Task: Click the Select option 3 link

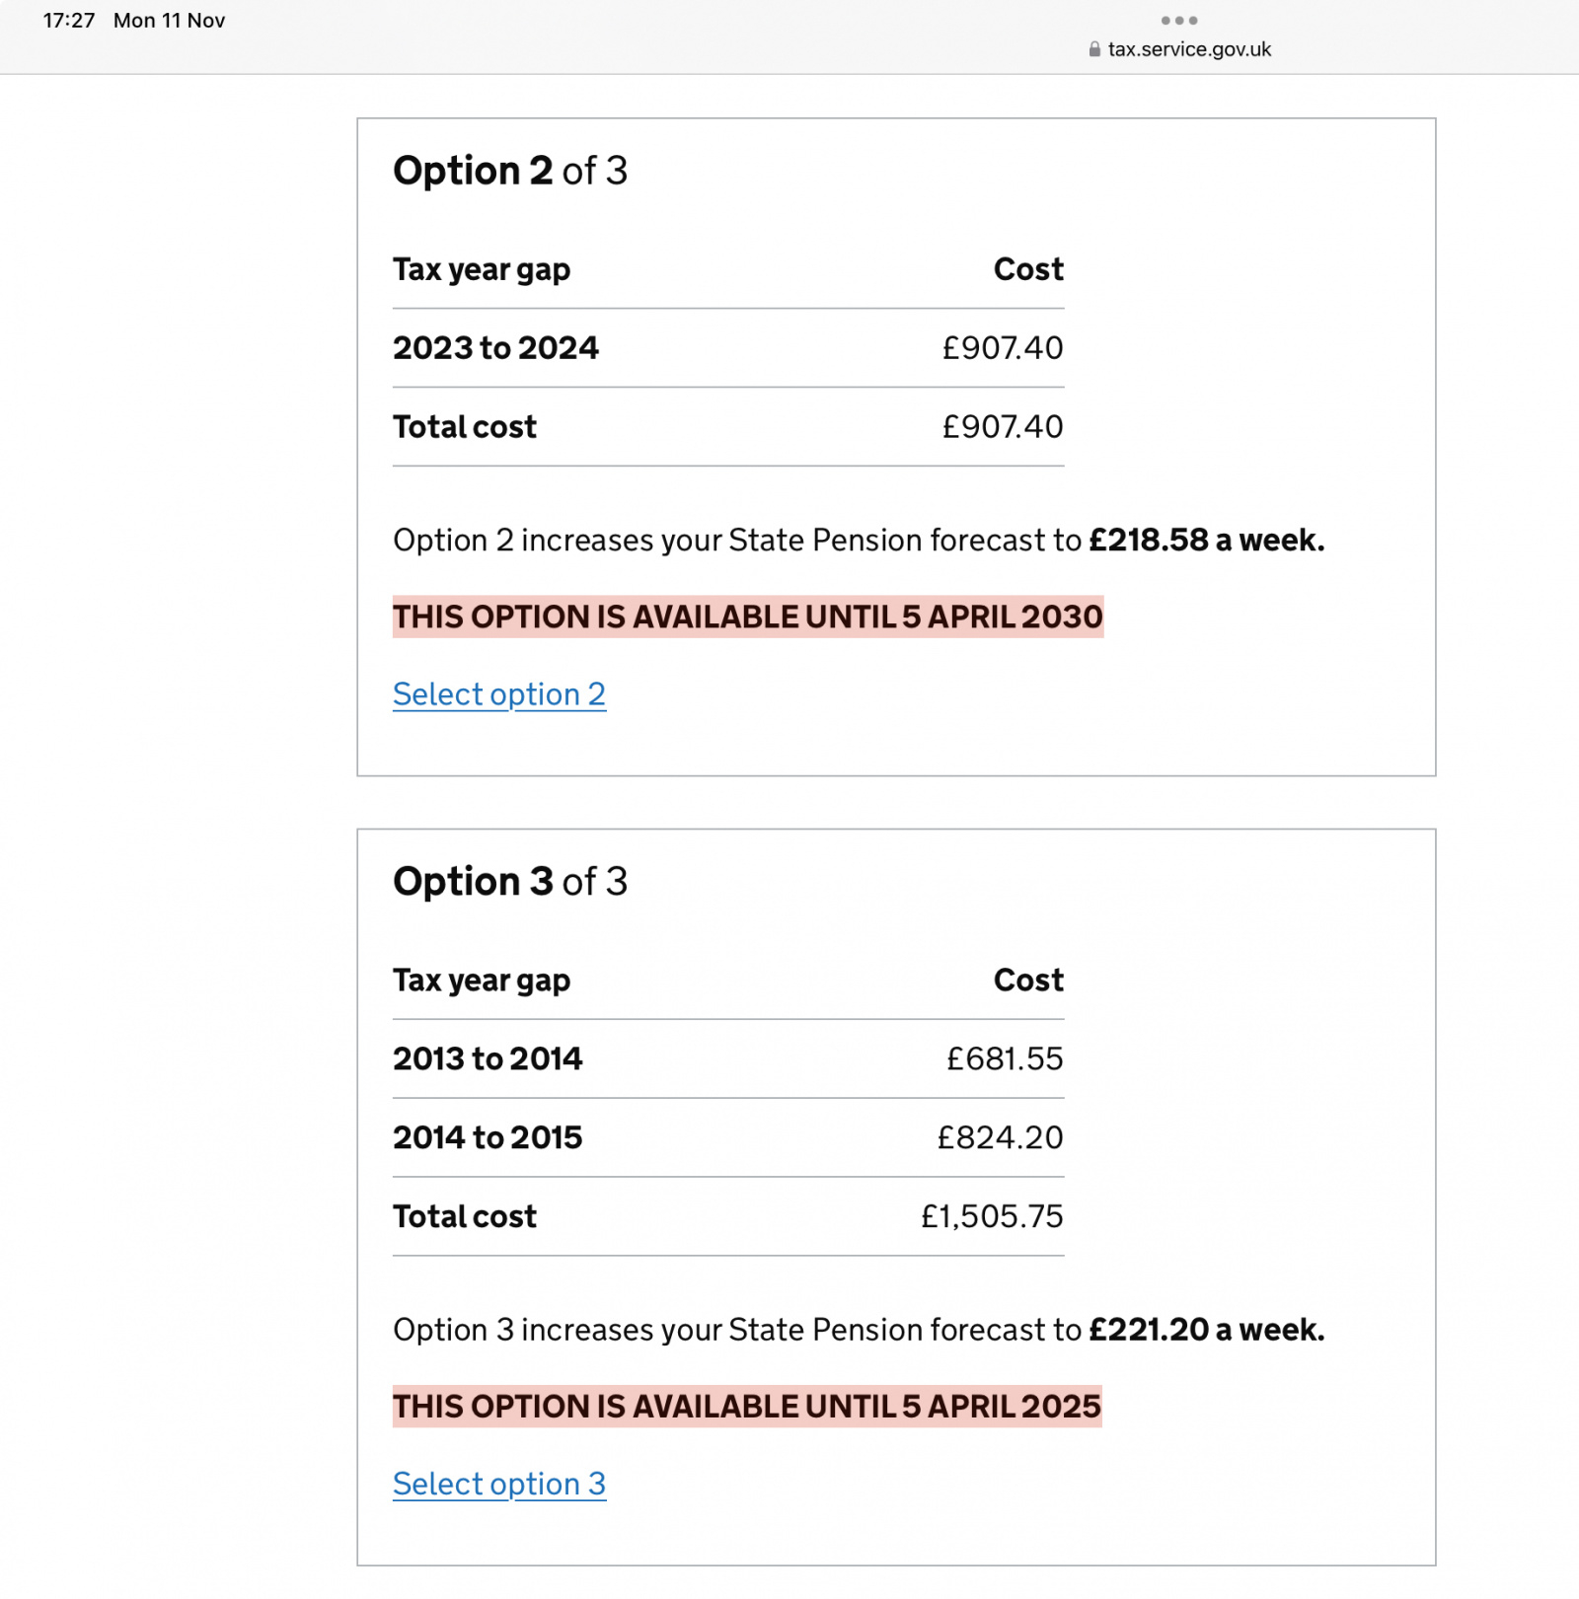Action: pos(499,1484)
